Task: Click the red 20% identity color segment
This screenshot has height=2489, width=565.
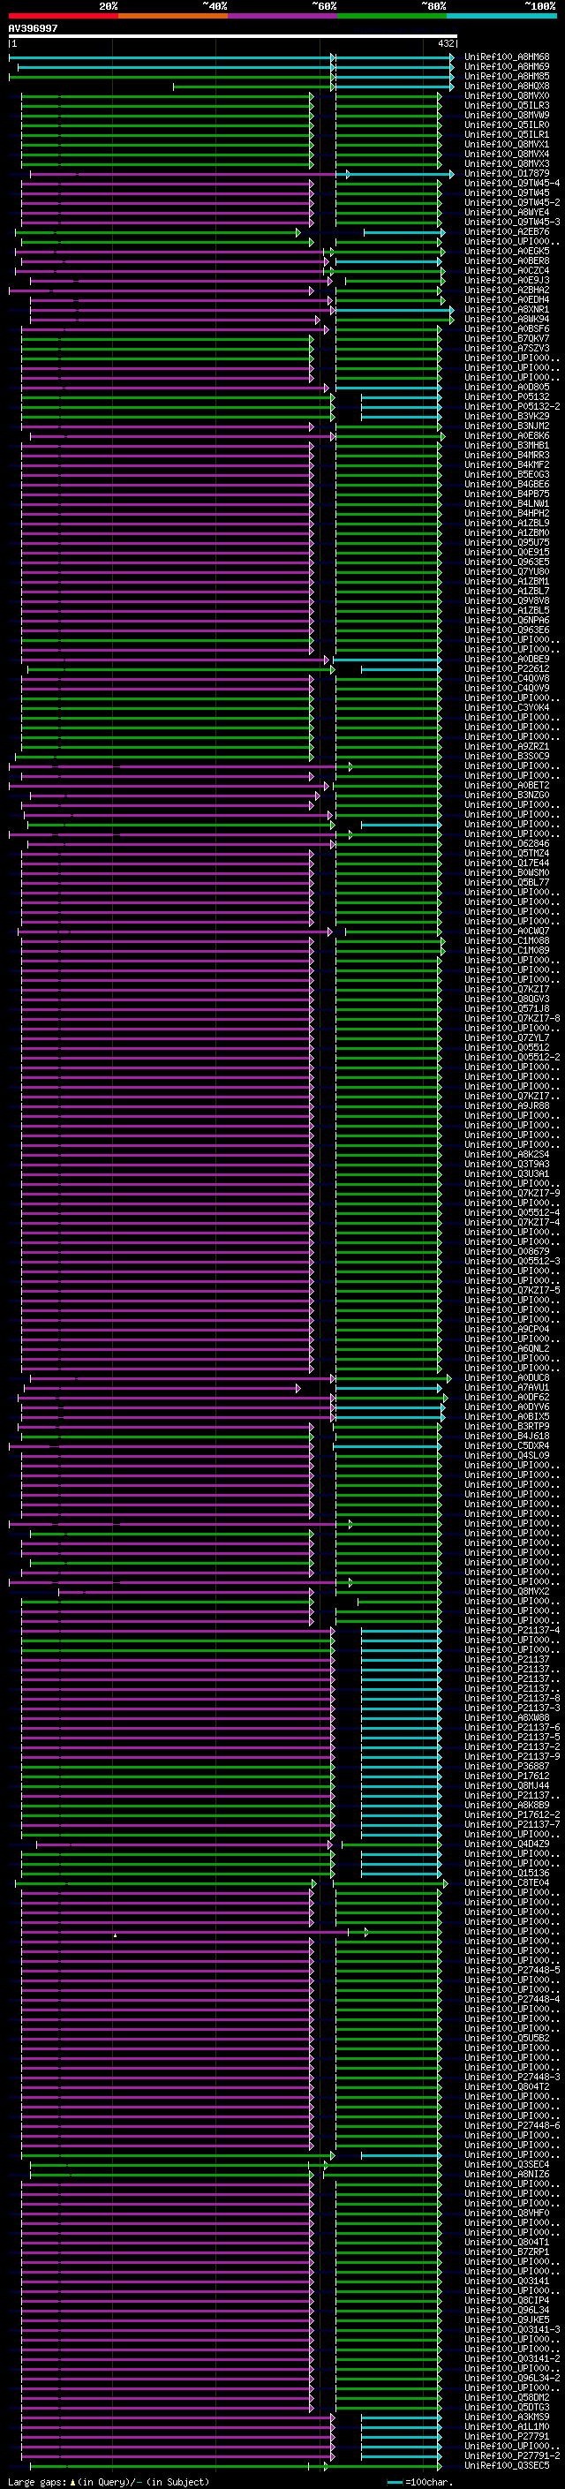Action: [63, 16]
